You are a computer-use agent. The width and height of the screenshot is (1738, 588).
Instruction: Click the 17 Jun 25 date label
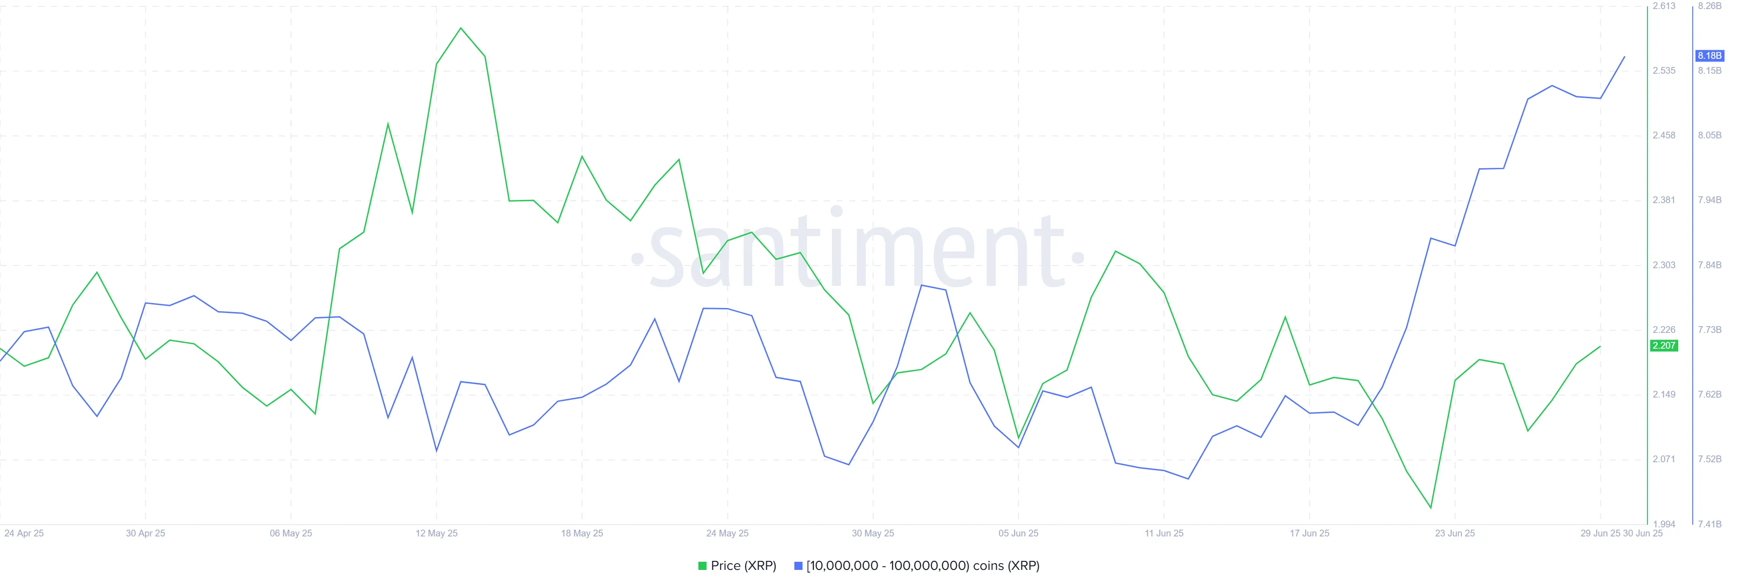pos(1309,533)
